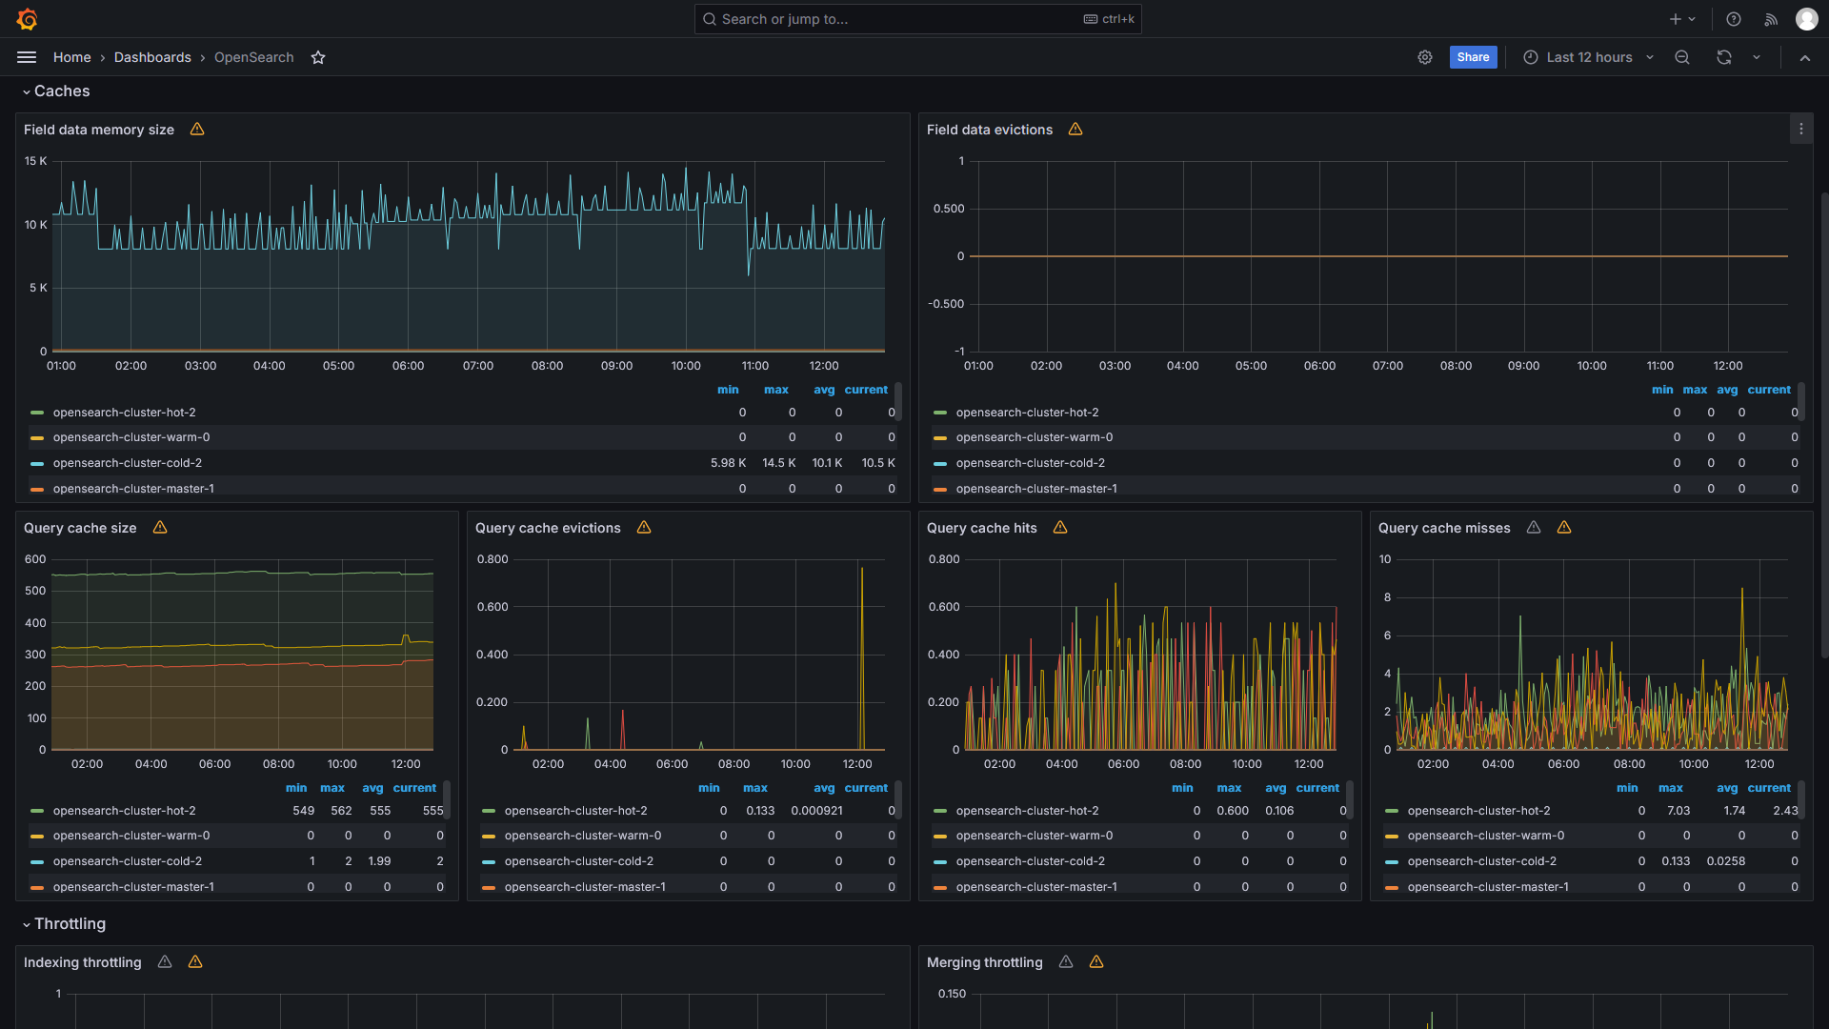Open the refresh interval dropdown arrow
Screen dimensions: 1829x1029
click(1757, 57)
